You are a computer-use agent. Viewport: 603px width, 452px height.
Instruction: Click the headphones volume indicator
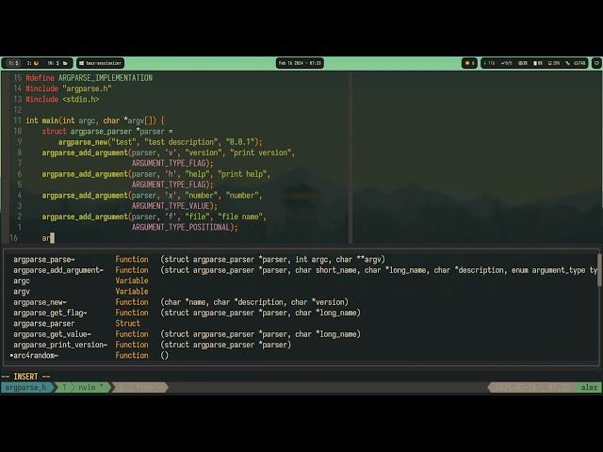579,63
